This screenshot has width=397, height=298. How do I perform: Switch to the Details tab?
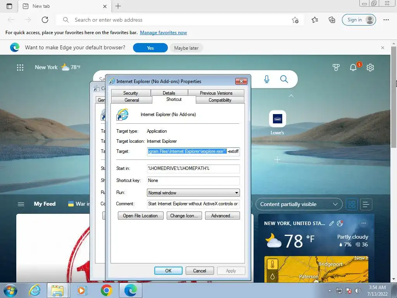169,93
